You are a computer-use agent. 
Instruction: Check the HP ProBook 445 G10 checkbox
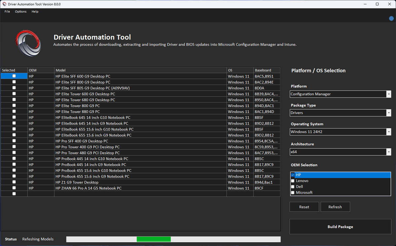pyautogui.click(x=14, y=159)
